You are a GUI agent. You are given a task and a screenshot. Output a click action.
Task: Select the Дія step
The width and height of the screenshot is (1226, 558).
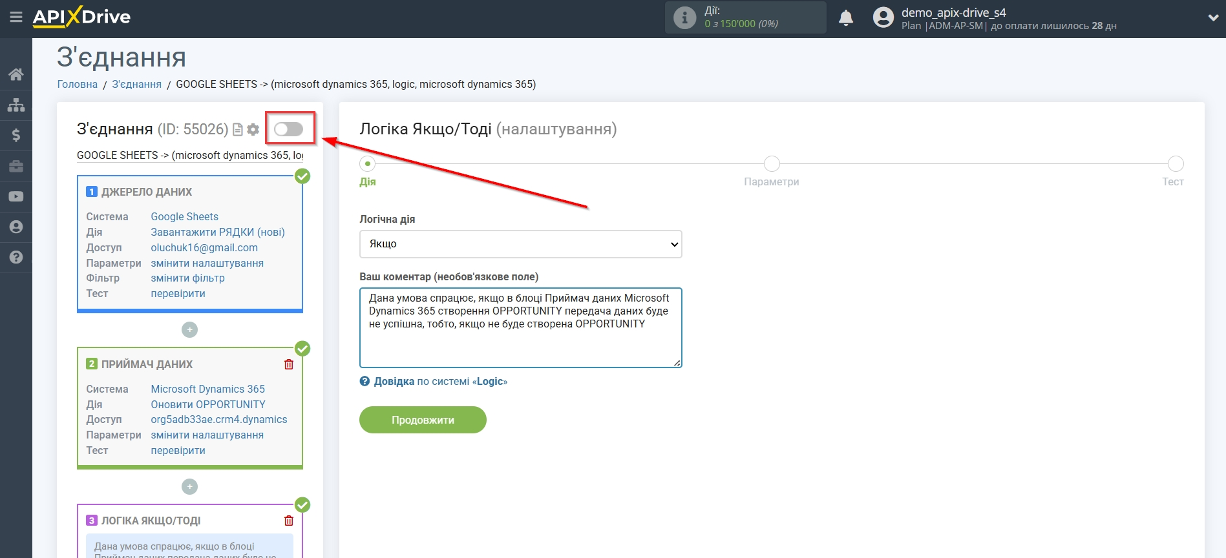pos(368,164)
